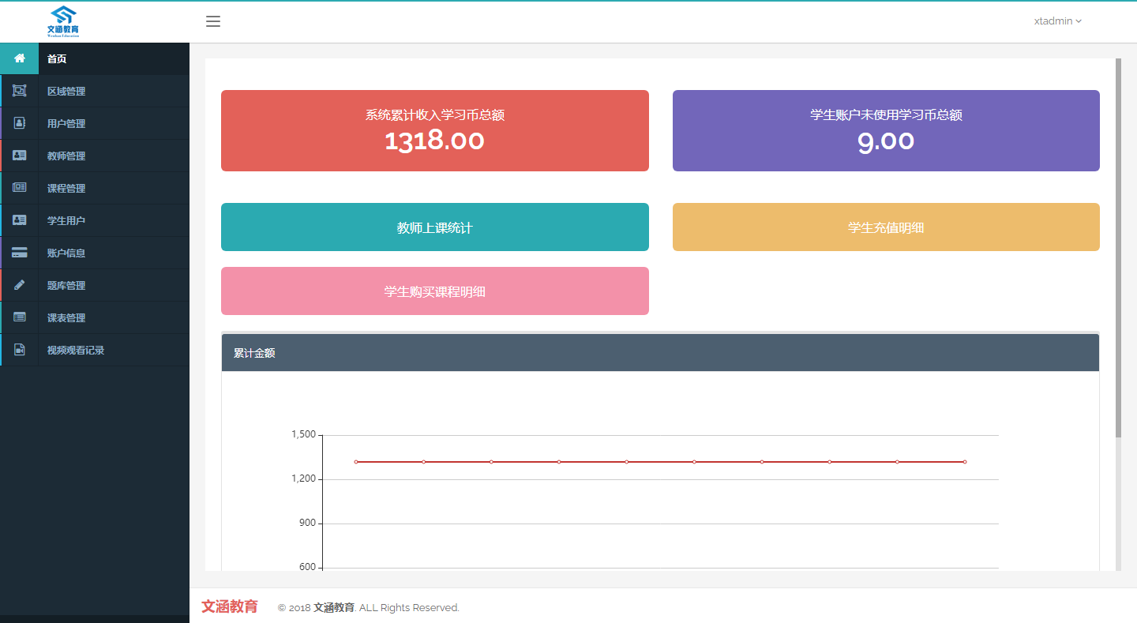Screen dimensions: 1137x623
Task: Click the 累计金额 panel header
Action: pos(660,353)
